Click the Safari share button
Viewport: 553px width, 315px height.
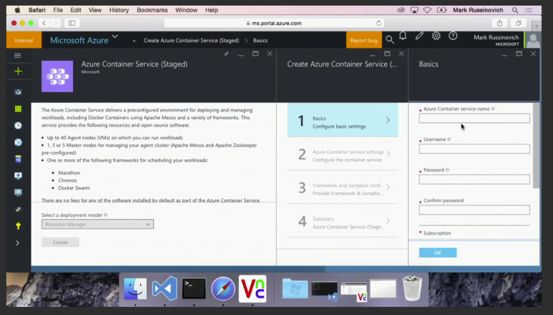(500, 23)
